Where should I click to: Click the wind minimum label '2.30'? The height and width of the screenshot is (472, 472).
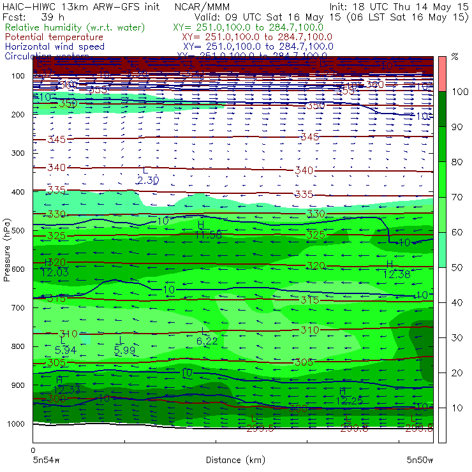(x=148, y=181)
